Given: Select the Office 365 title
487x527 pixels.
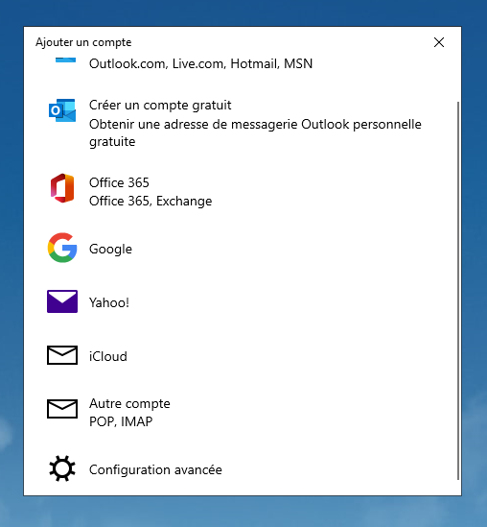Looking at the screenshot, I should (119, 182).
